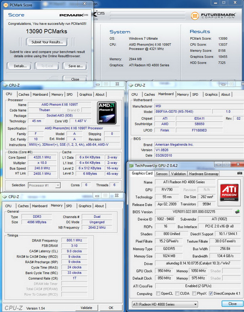Click the Driver atiumdag 8.14.10.0735 field
This screenshot has height=312, width=244.
[x=198, y=263]
